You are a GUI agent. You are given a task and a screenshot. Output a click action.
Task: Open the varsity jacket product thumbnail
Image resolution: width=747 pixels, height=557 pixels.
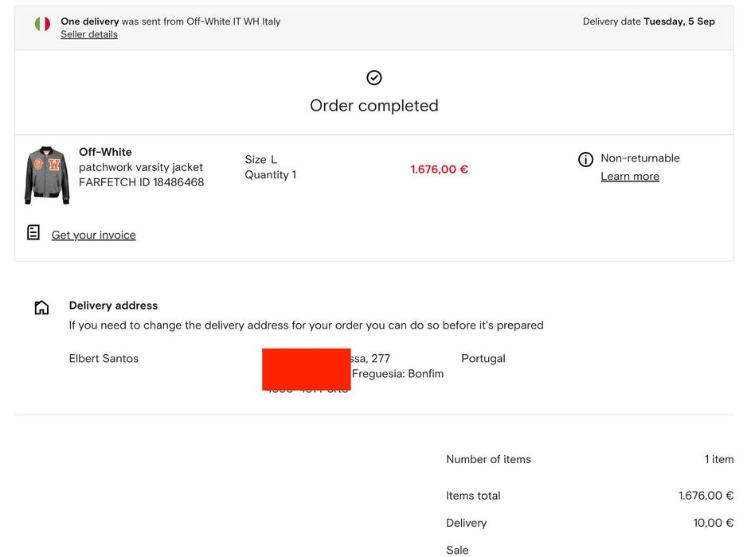[48, 175]
